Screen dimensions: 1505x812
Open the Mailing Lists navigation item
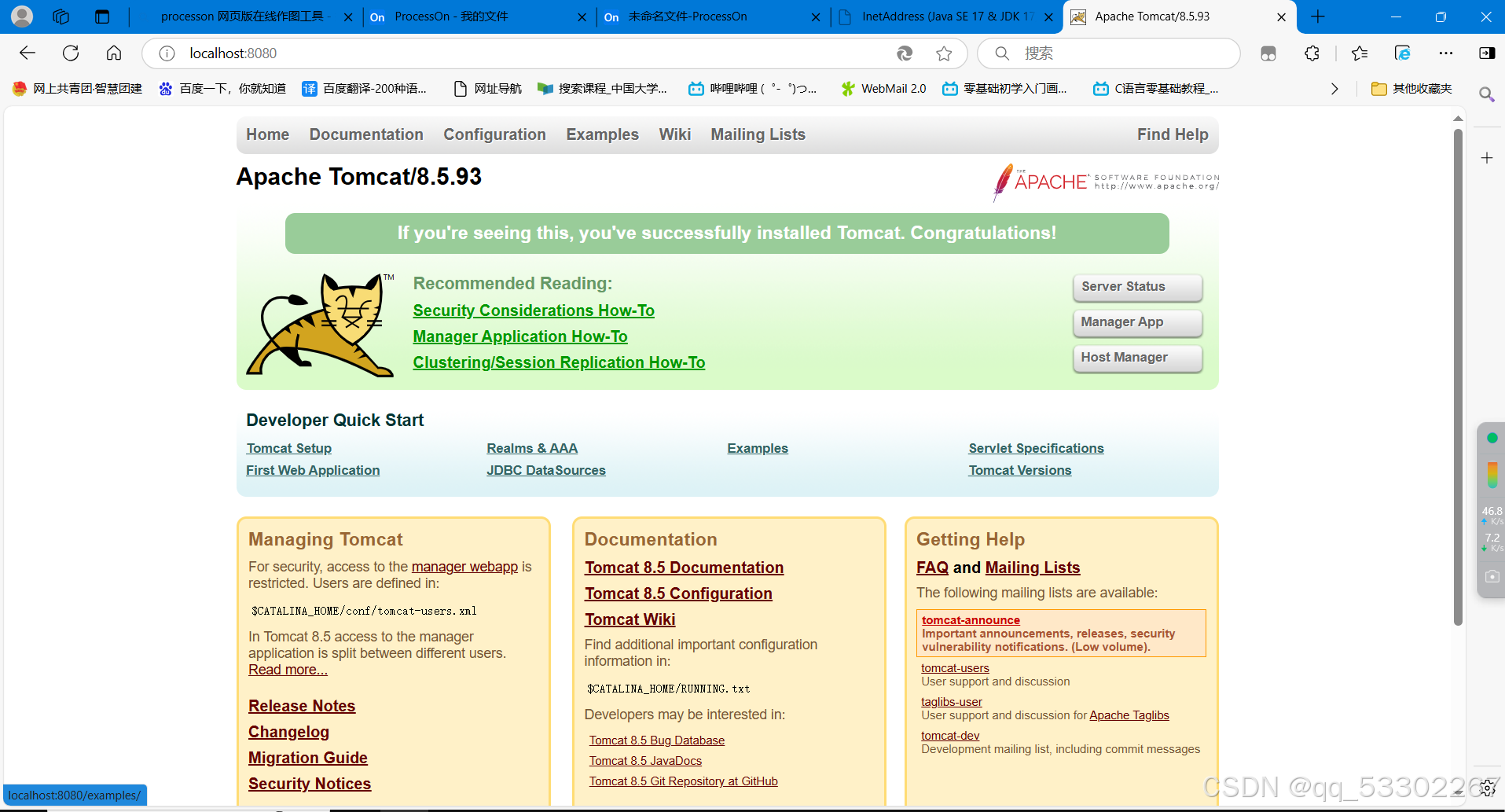[758, 134]
